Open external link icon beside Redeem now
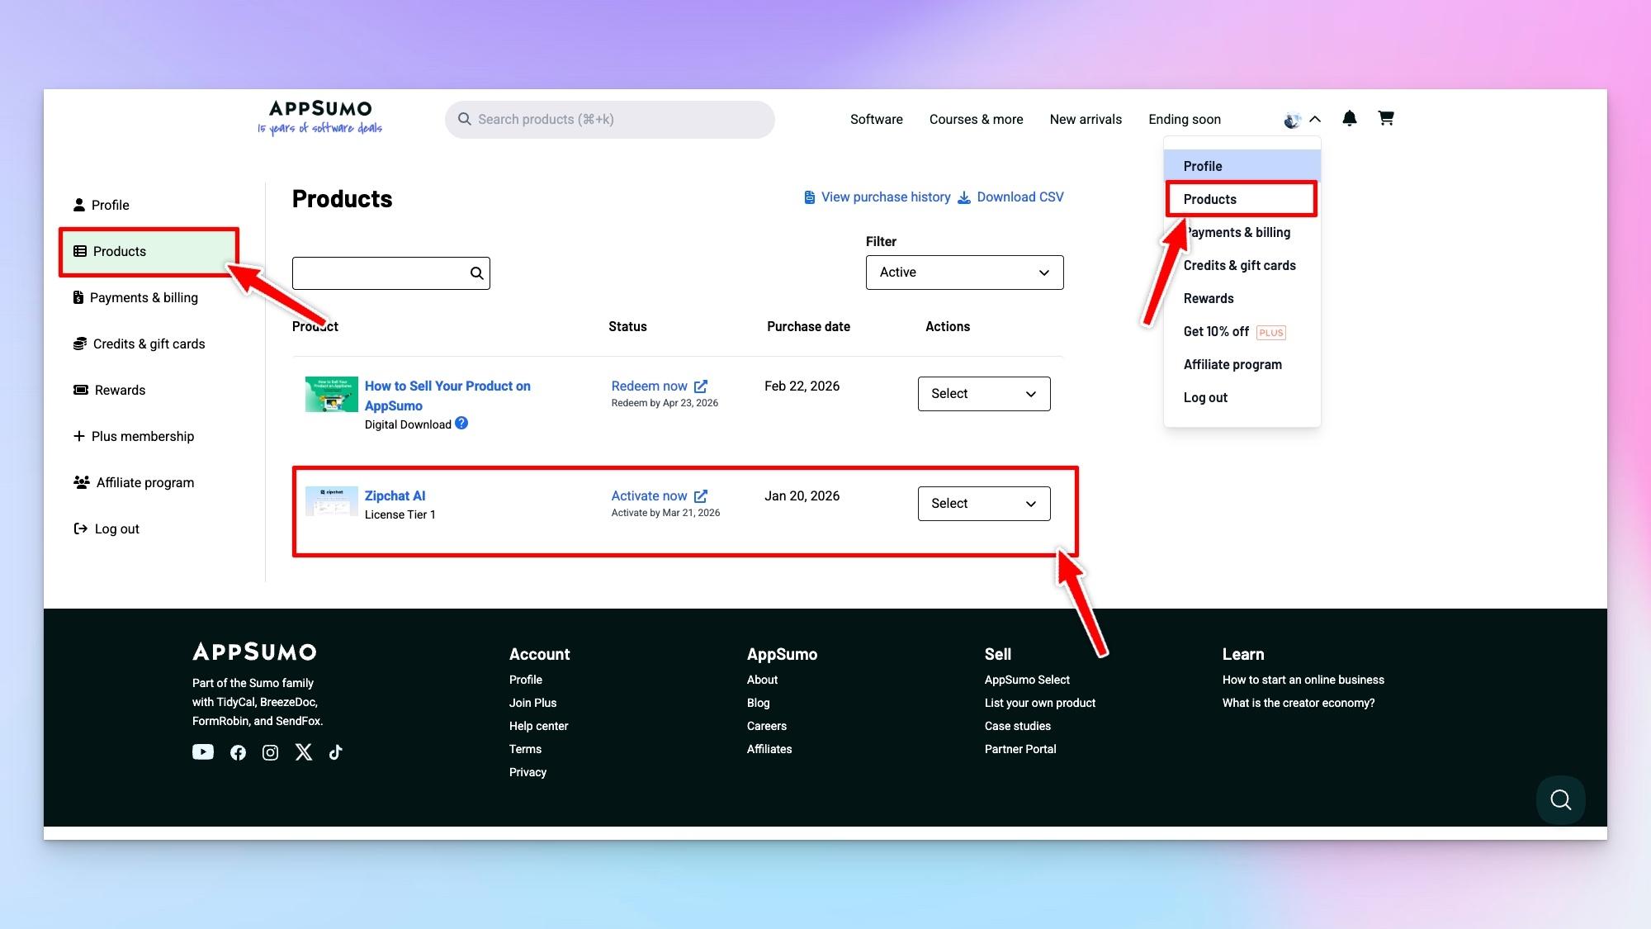The image size is (1651, 929). point(701,386)
